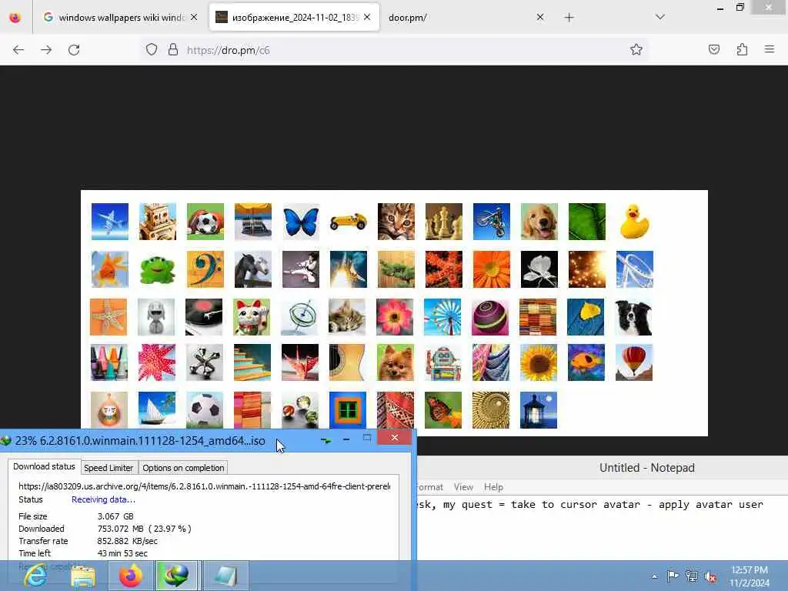Viewport: 788px width, 591px height.
Task: Select the airplane avatar thumbnail
Action: click(x=109, y=222)
